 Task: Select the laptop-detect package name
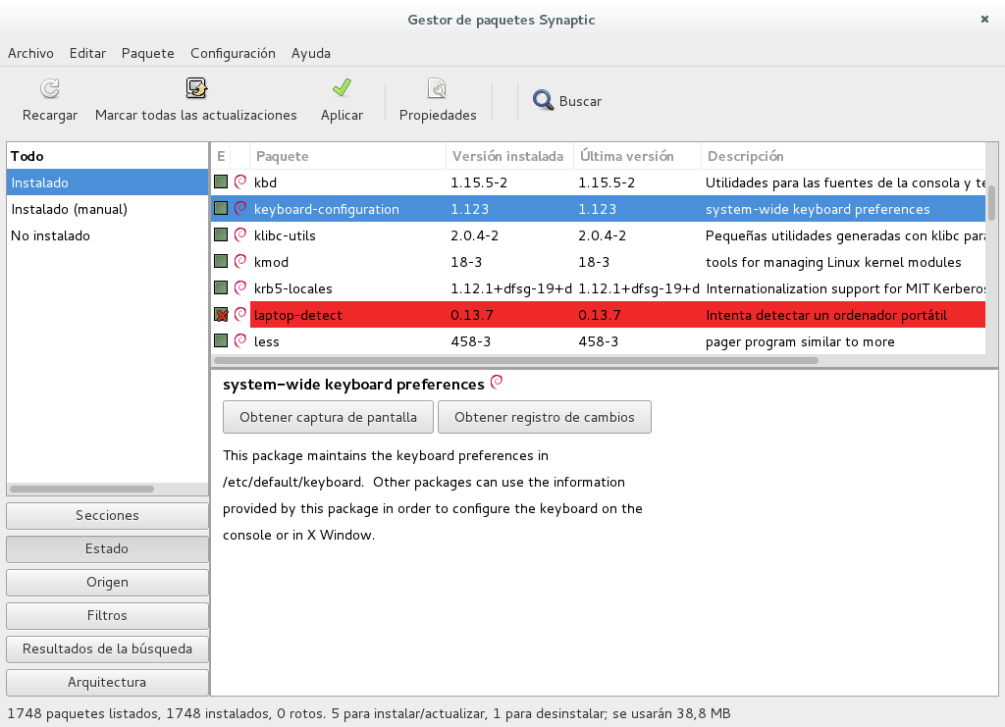tap(298, 315)
